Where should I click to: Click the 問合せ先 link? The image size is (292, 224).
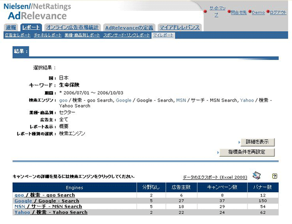pos(238,13)
